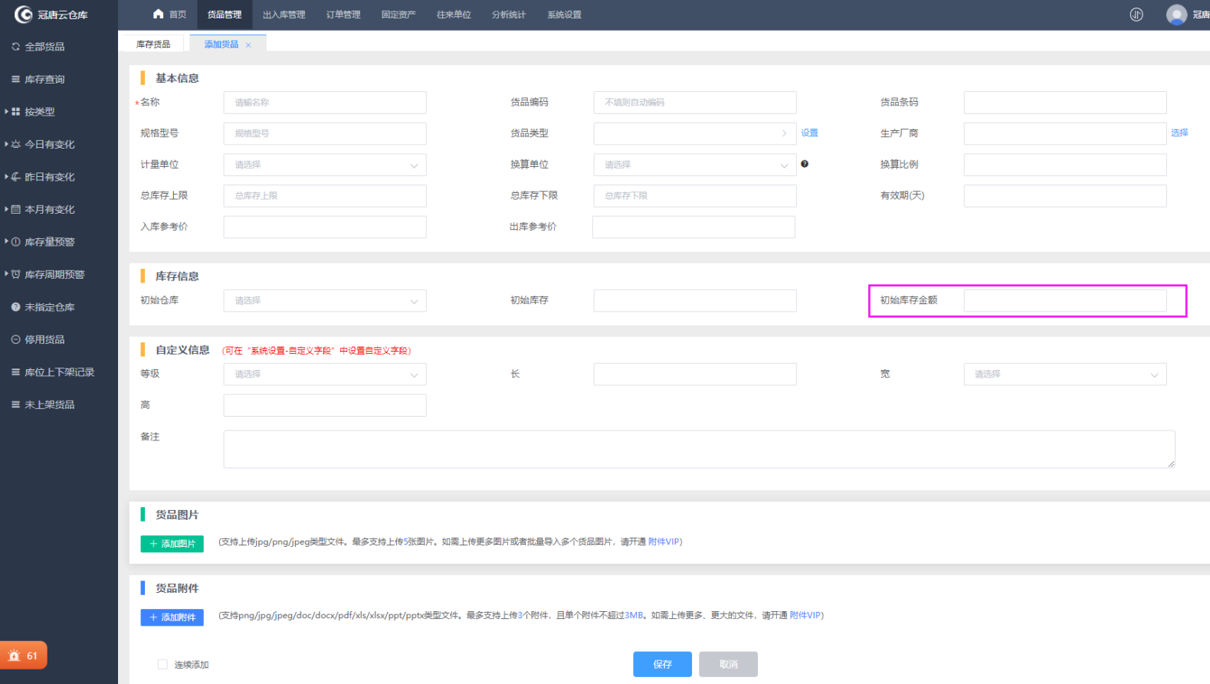Focus the 初始库存金额 input field
Image resolution: width=1210 pixels, height=684 pixels.
click(x=1065, y=300)
